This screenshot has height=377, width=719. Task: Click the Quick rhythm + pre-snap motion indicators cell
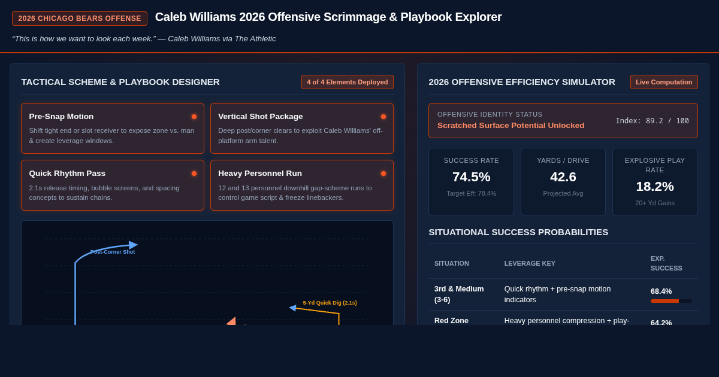(x=557, y=294)
